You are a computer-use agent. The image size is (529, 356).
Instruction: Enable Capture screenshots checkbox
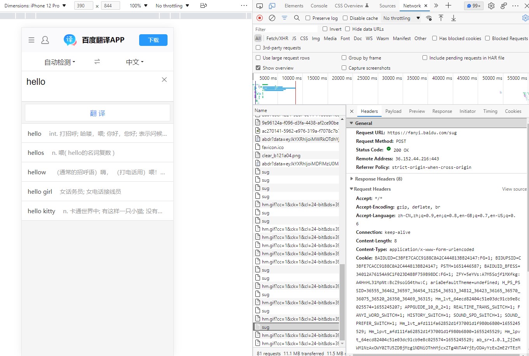(x=344, y=68)
